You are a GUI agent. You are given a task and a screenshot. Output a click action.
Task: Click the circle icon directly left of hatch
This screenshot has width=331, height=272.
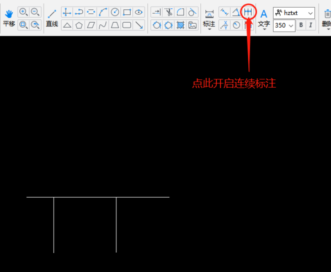click(168, 25)
